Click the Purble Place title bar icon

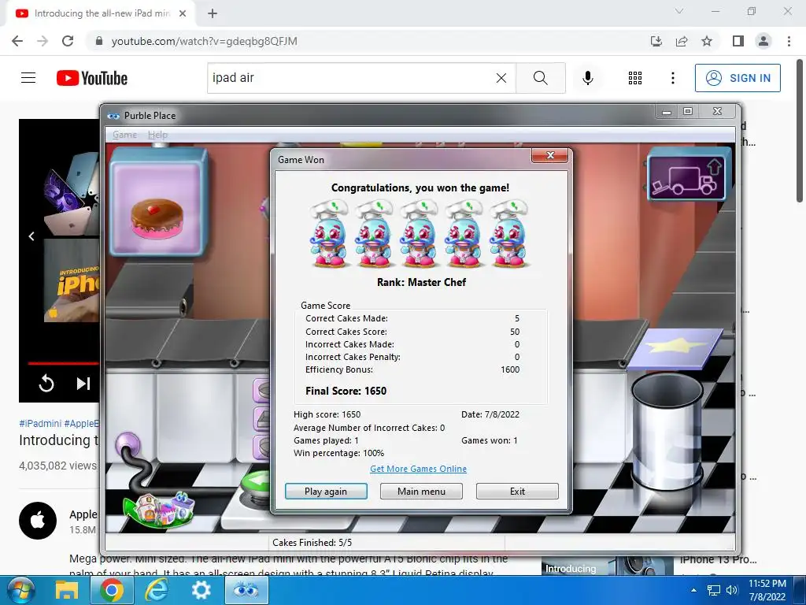tap(113, 116)
